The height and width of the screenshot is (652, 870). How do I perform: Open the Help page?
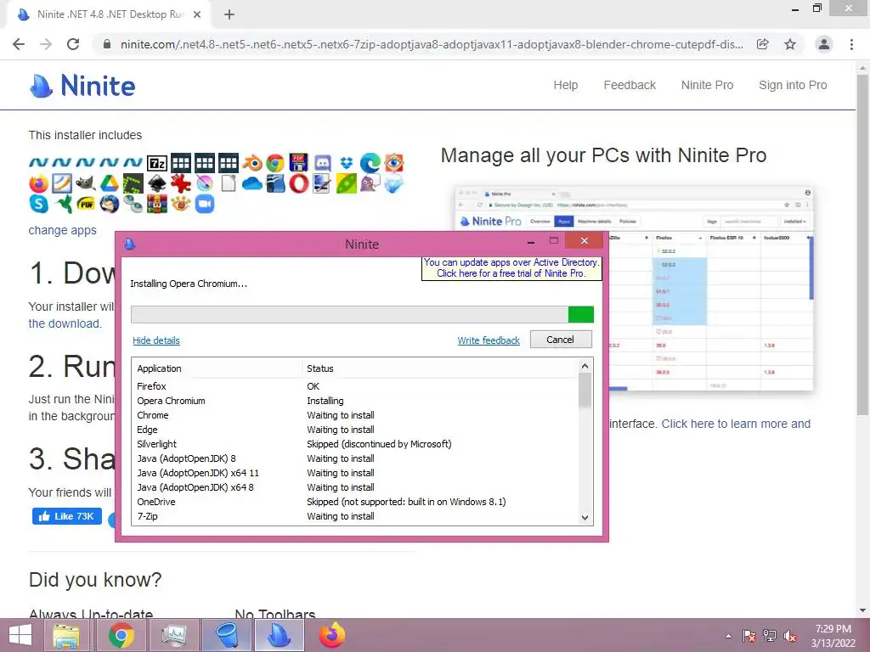click(565, 85)
